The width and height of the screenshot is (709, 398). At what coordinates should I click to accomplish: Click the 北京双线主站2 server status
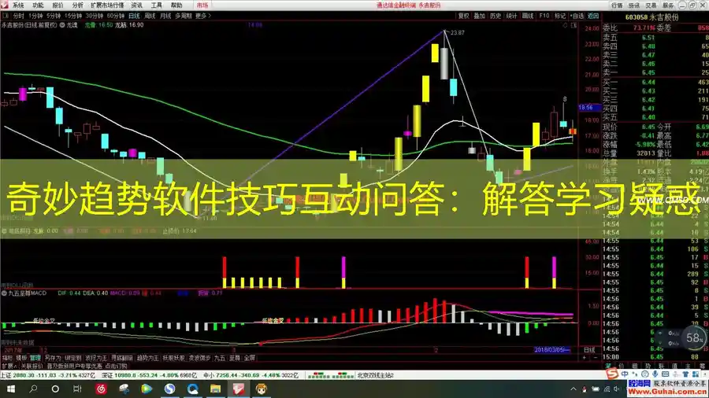(x=376, y=375)
